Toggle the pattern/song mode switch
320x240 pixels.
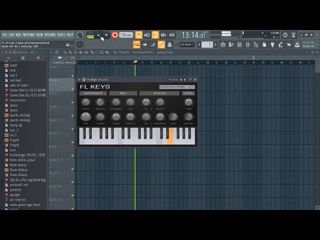pos(90,35)
